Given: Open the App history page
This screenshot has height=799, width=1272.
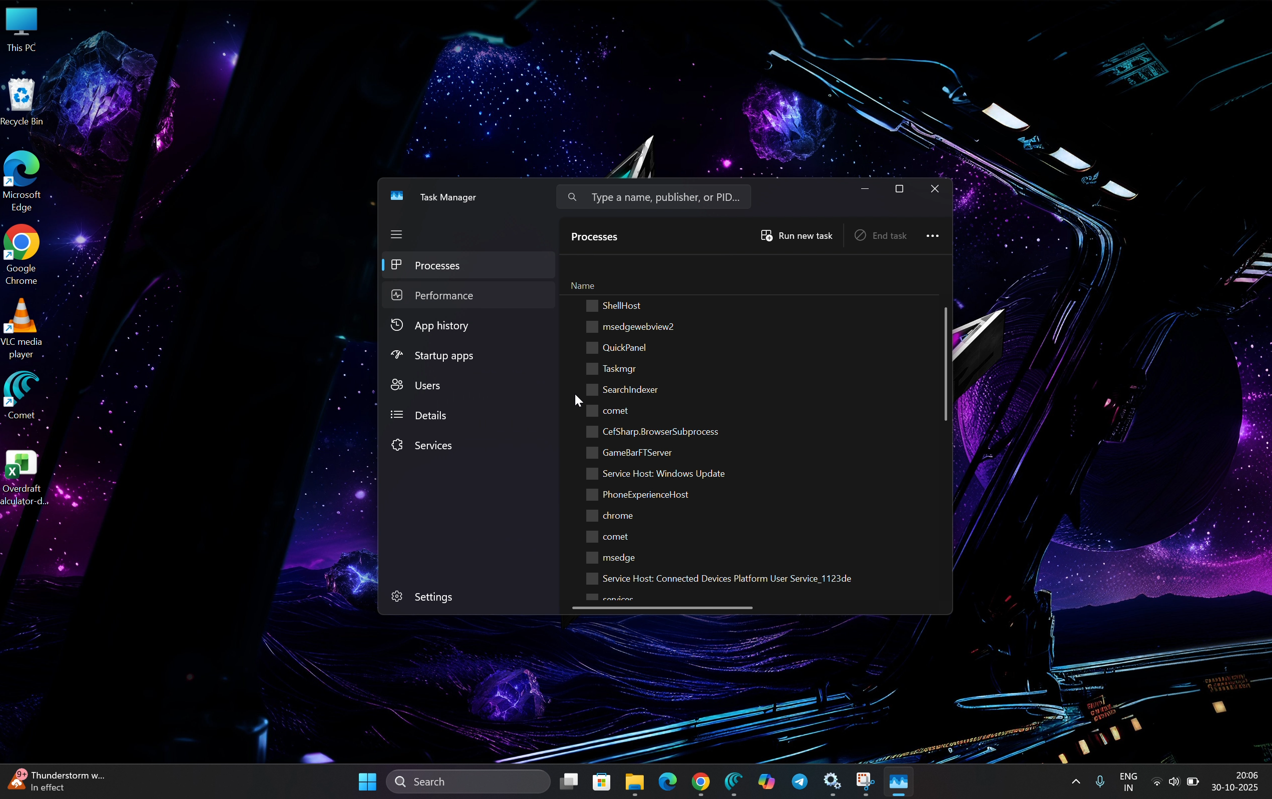Looking at the screenshot, I should [440, 325].
